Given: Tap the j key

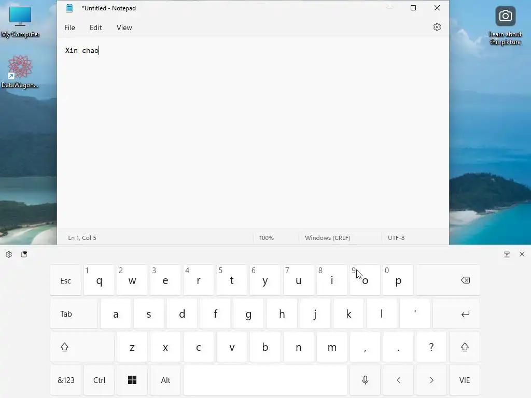Looking at the screenshot, I should pyautogui.click(x=315, y=314).
